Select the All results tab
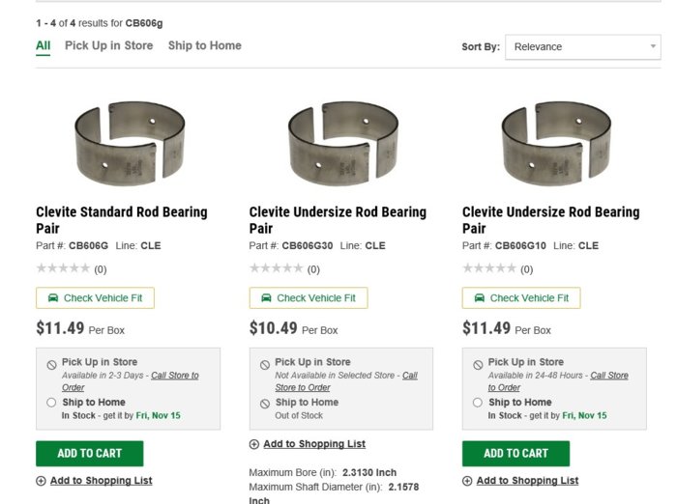The width and height of the screenshot is (677, 504). pyautogui.click(x=44, y=45)
